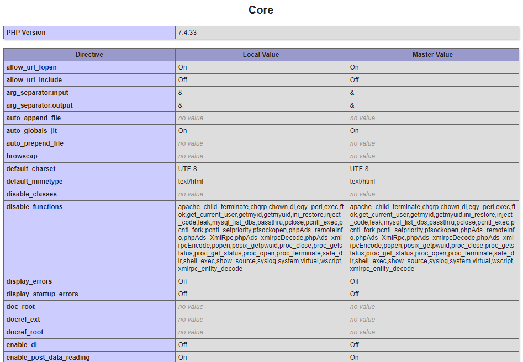This screenshot has width=523, height=362.
Task: Select display_startup_errors master value Off
Action: 354,294
